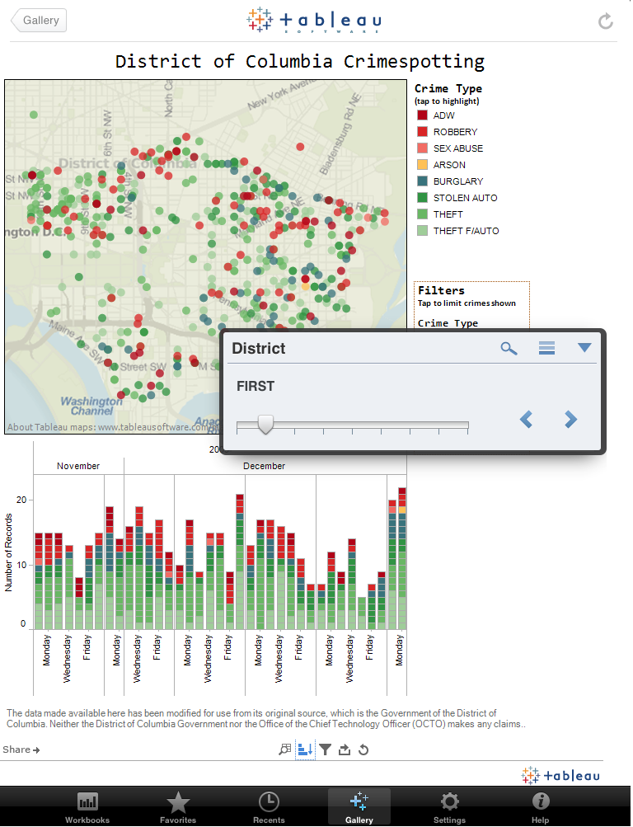Click the zoom area map tool icon
This screenshot has width=633, height=827.
[285, 749]
